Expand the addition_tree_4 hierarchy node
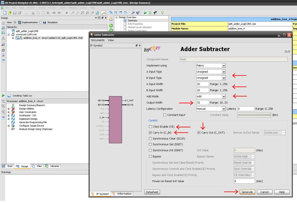Viewport: 297px width, 203px height. (x=13, y=38)
